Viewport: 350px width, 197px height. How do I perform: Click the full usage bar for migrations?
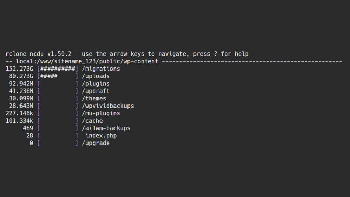(57, 69)
